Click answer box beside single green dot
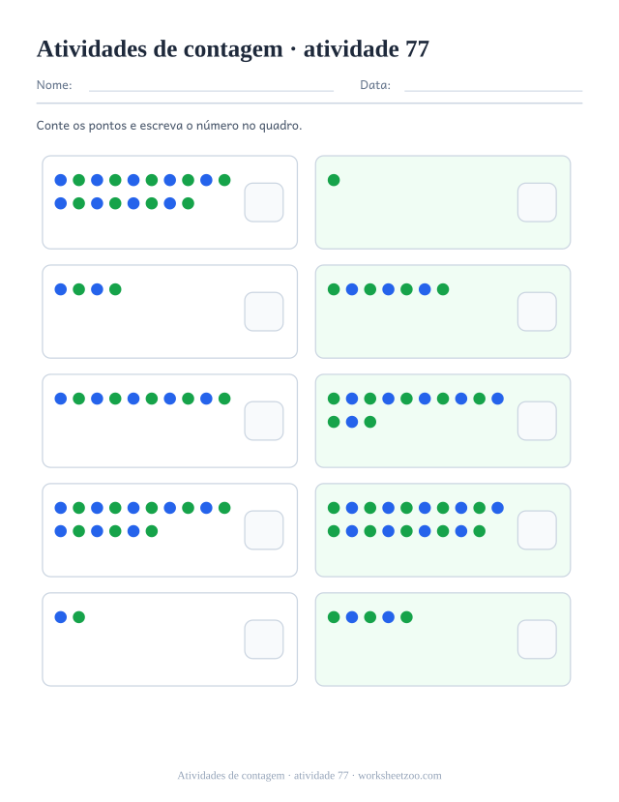The width and height of the screenshot is (619, 802). click(x=537, y=202)
